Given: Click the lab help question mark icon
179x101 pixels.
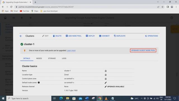Looking at the screenshot, I should tap(172, 18).
